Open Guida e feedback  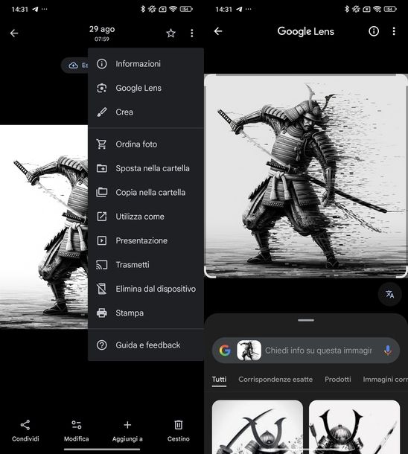[146, 345]
